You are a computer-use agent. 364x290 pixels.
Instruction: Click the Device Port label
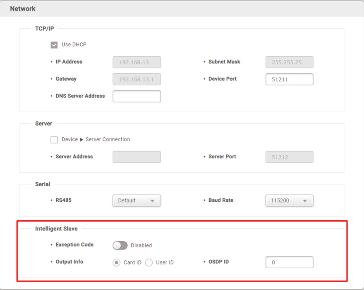[223, 79]
